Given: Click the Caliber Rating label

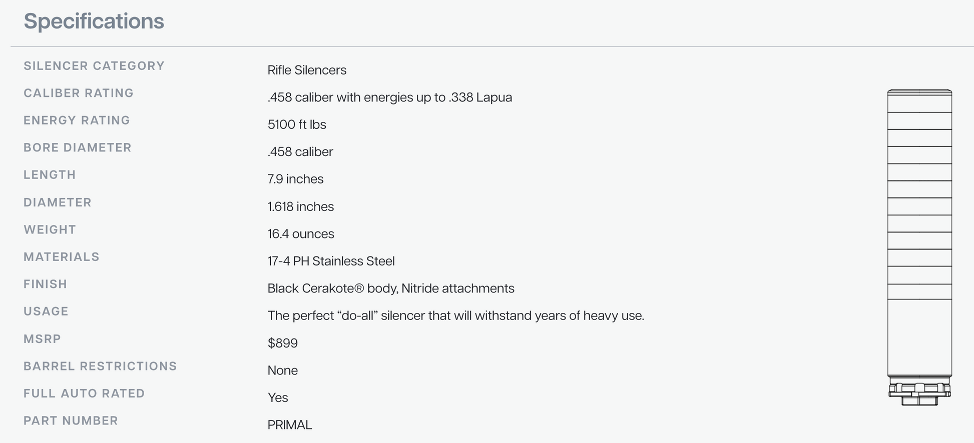Looking at the screenshot, I should tap(79, 93).
